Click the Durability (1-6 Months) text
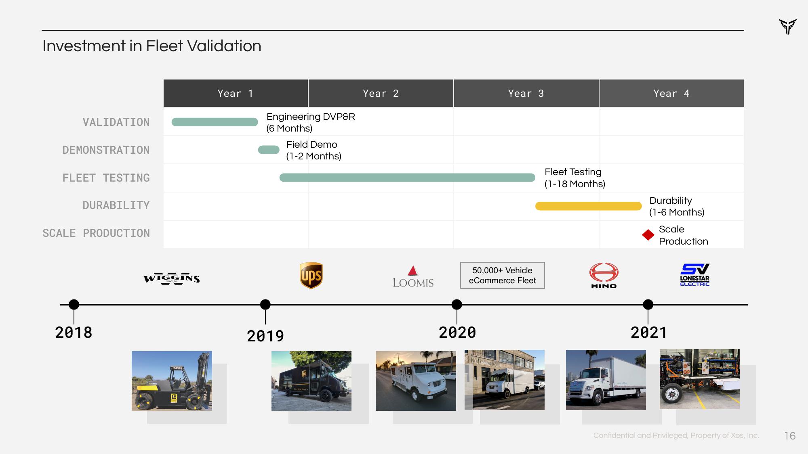This screenshot has width=808, height=454. (x=677, y=206)
